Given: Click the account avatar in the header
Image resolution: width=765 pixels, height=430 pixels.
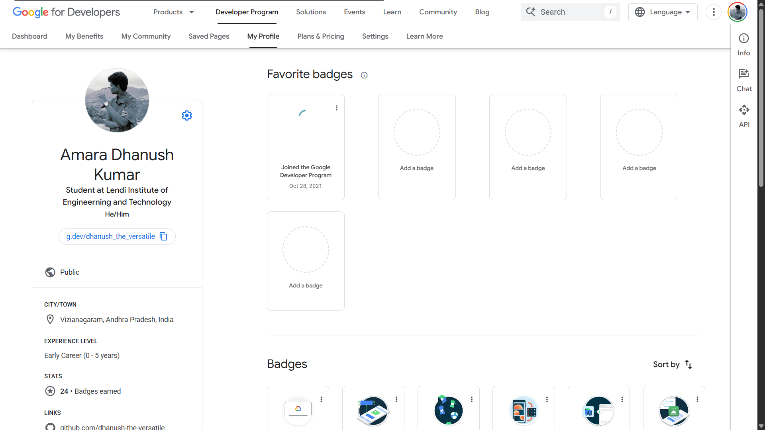Looking at the screenshot, I should pyautogui.click(x=738, y=12).
